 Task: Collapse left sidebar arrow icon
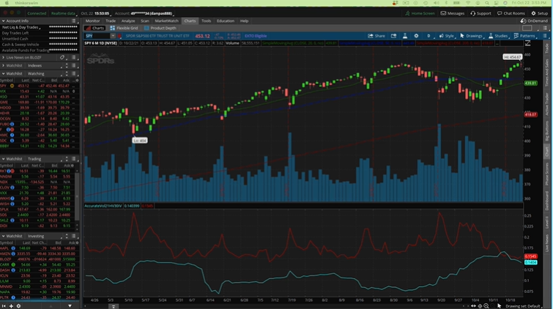[x=4, y=306]
